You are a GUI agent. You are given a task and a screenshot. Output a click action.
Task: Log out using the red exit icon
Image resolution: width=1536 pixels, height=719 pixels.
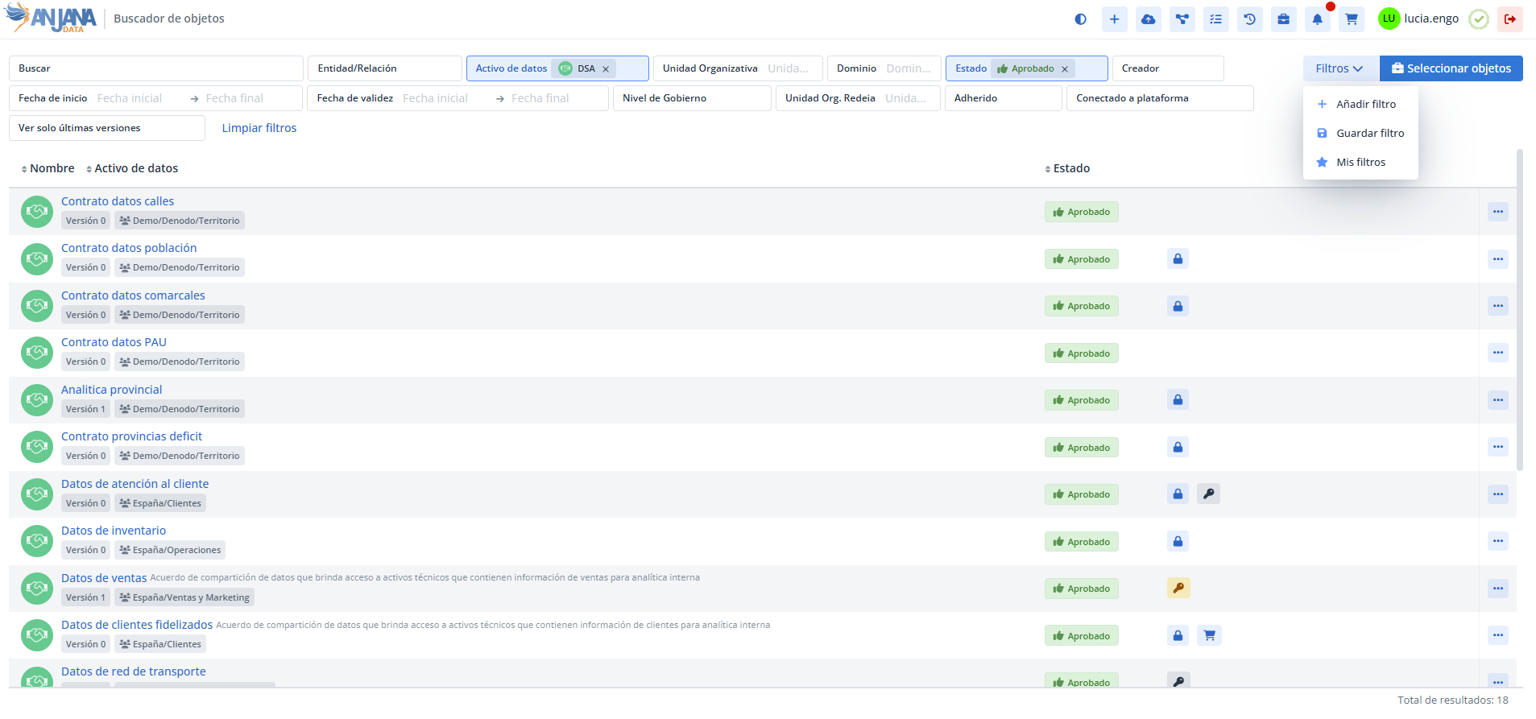coord(1509,19)
